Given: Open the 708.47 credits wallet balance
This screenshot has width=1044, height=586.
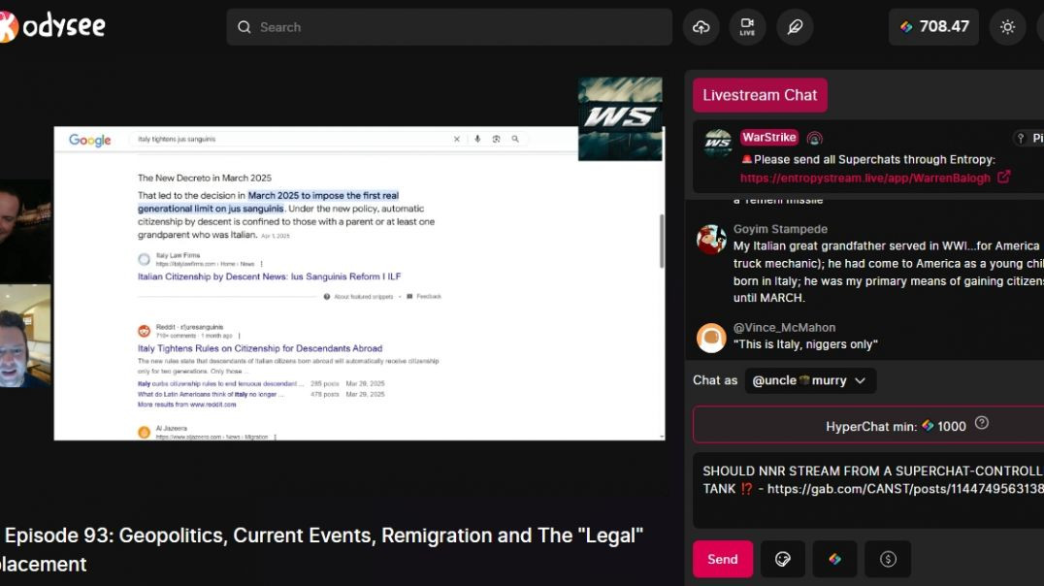Looking at the screenshot, I should click(x=933, y=27).
